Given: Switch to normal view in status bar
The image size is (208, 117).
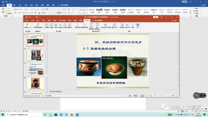Looking at the screenshot, I should coord(142,96).
